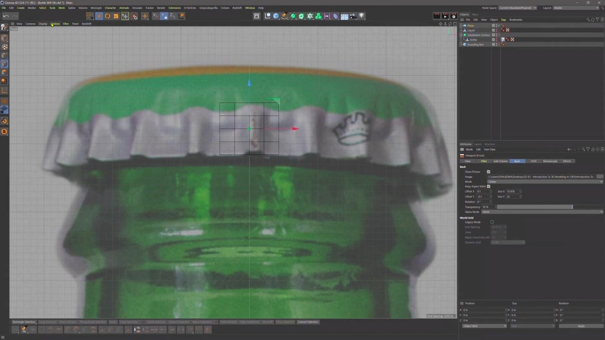This screenshot has width=605, height=340.
Task: Select the Rotate tool in top toolbar
Action: [x=107, y=16]
